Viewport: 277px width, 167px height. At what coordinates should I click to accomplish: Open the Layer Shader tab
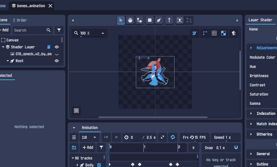tap(261, 20)
